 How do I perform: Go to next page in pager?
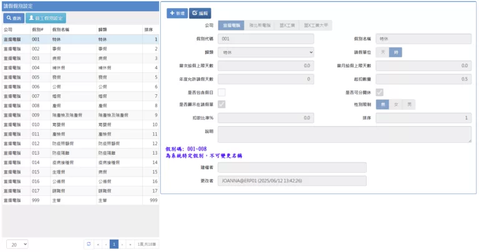coord(122,244)
